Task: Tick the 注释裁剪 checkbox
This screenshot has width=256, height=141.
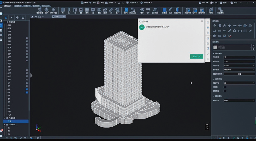Action: (225, 91)
